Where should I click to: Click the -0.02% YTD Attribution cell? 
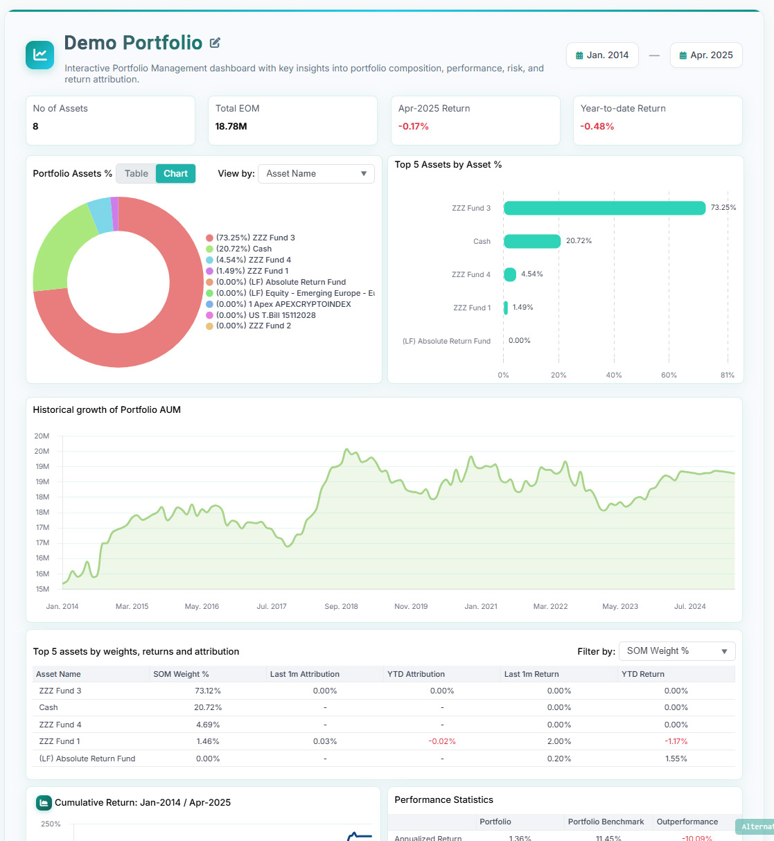[x=442, y=741]
